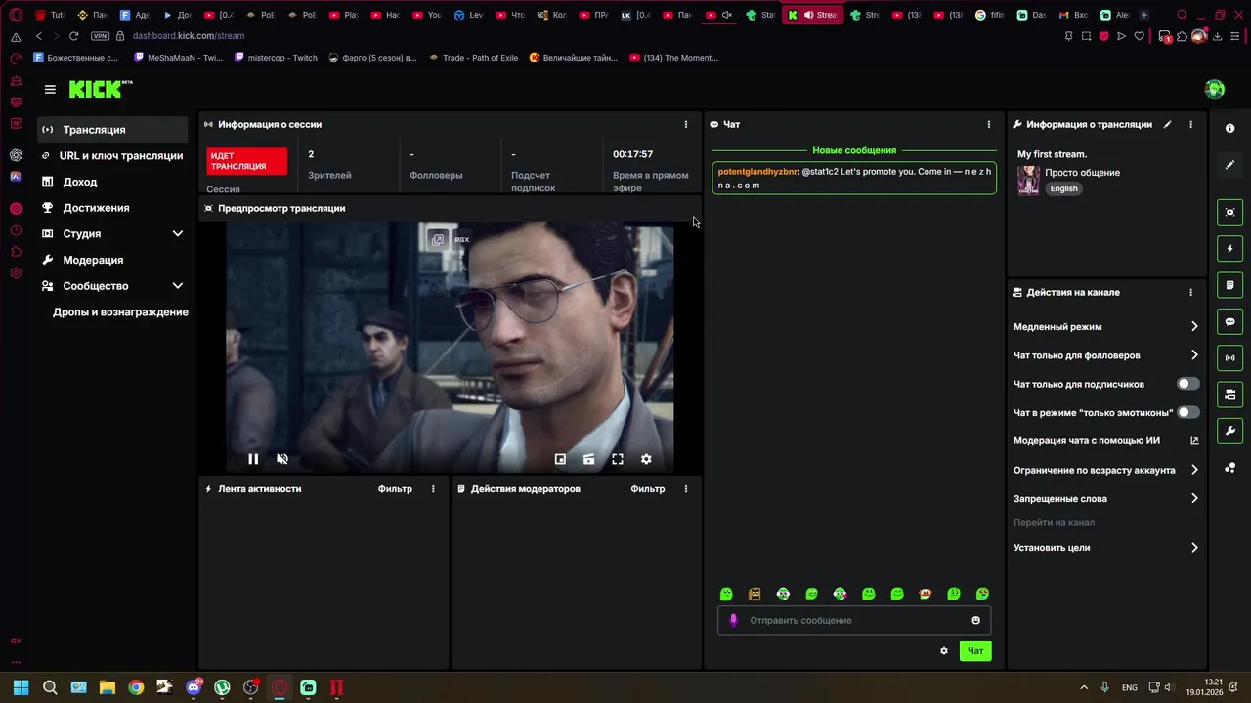The height and width of the screenshot is (703, 1251).
Task: Click the browser address bar URL
Action: click(189, 36)
